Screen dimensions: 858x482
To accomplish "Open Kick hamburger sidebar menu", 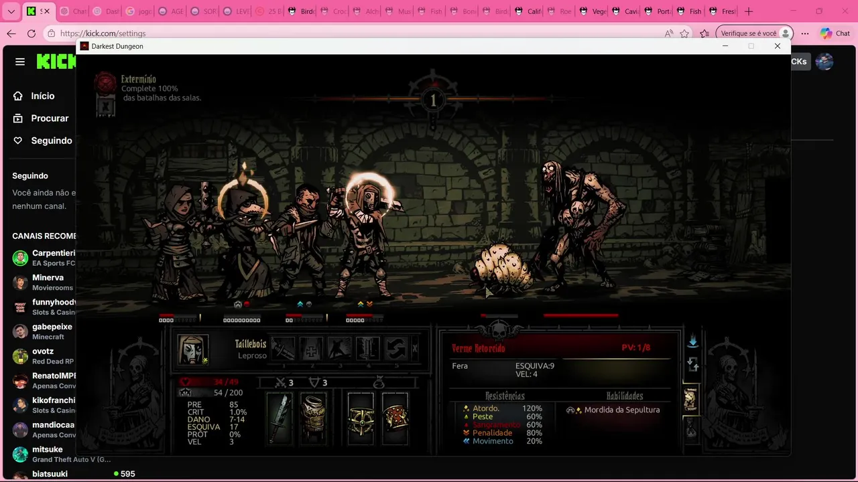I will pyautogui.click(x=20, y=62).
